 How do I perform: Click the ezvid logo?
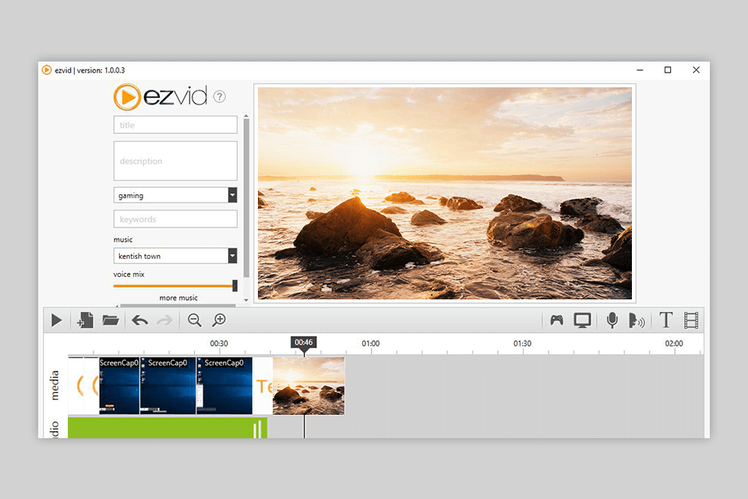(161, 97)
